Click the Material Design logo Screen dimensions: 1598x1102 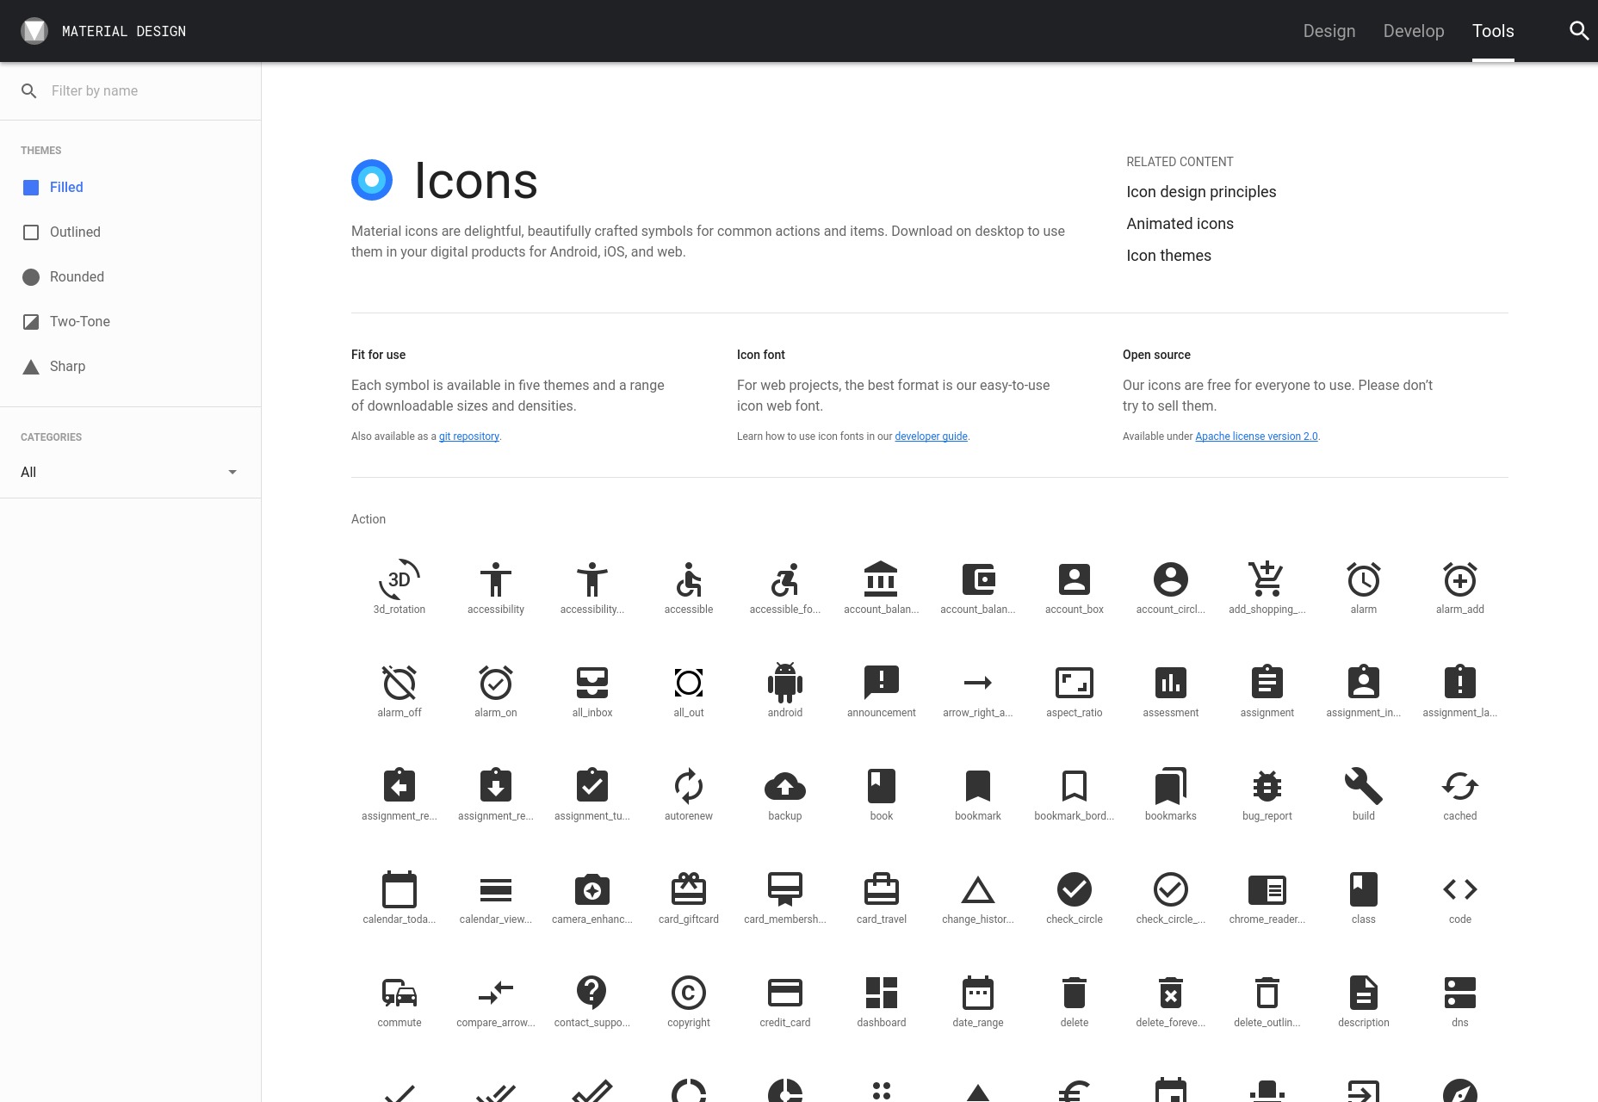click(34, 31)
